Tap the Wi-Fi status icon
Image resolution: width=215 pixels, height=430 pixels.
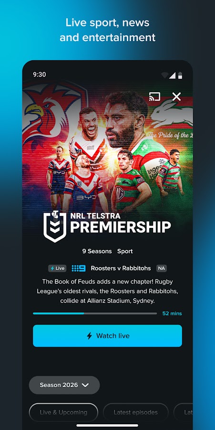[x=164, y=75]
